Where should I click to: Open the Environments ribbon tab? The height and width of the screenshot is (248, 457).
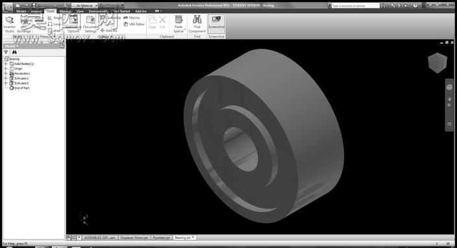tap(98, 11)
